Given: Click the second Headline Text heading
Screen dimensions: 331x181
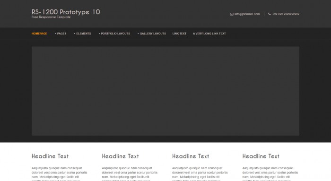Looking at the screenshot, I should [120, 156].
